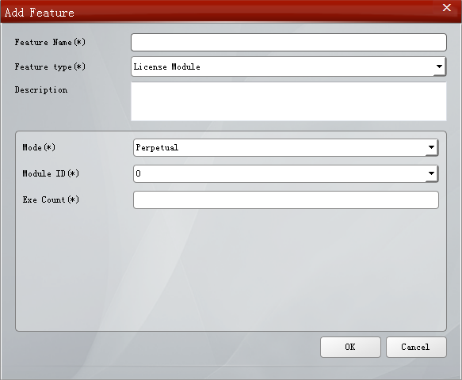The image size is (462, 380).
Task: Click the Feature Name input field
Action: [288, 43]
